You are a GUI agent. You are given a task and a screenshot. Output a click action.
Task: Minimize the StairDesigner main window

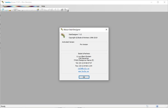point(151,2)
